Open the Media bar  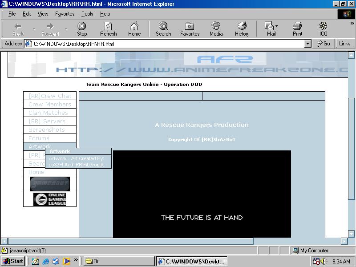(216, 29)
